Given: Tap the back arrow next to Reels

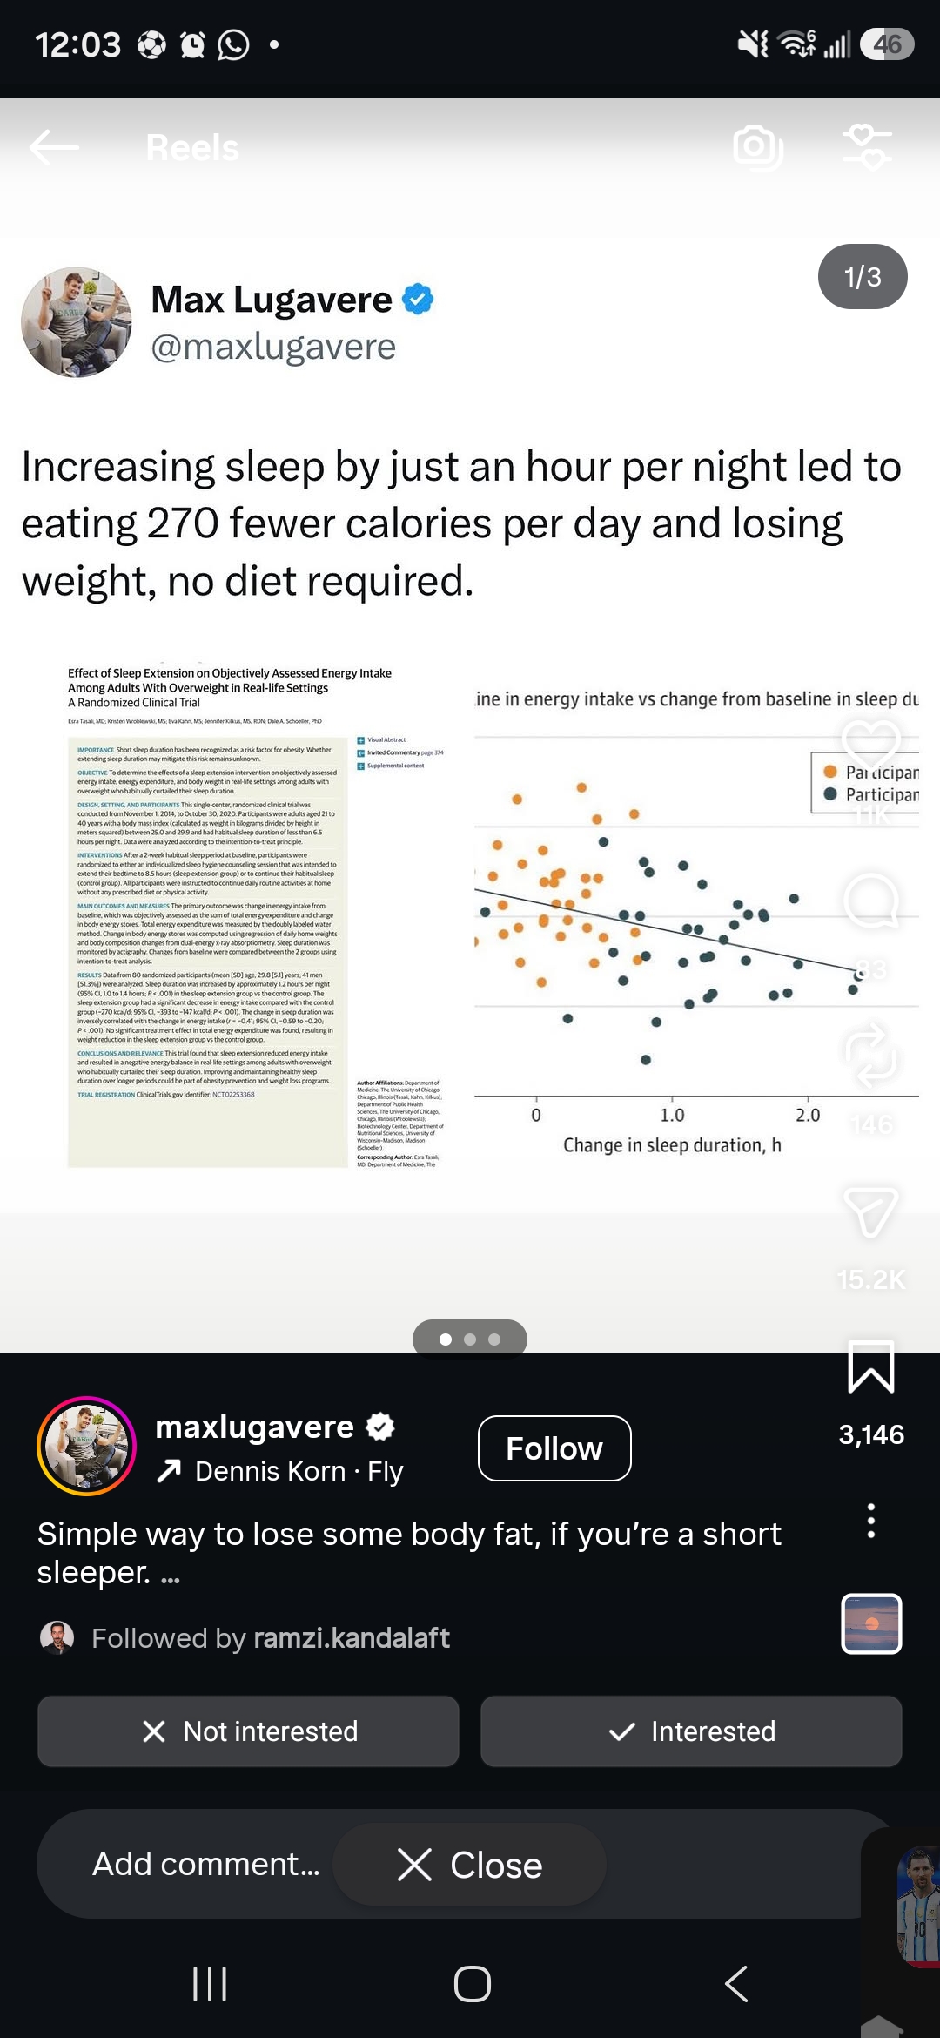Looking at the screenshot, I should click(54, 147).
